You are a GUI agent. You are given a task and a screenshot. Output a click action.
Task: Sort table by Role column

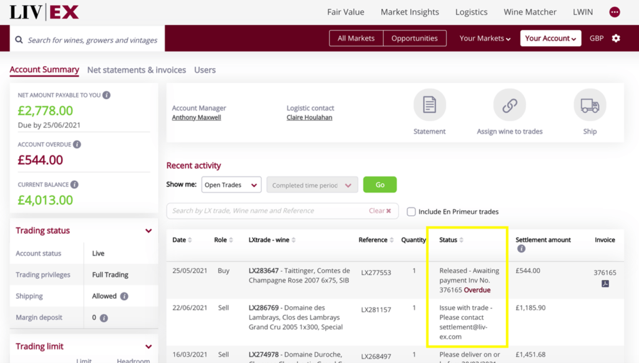pyautogui.click(x=231, y=240)
